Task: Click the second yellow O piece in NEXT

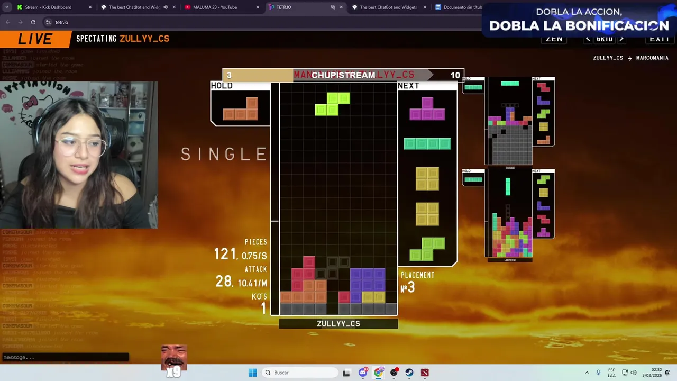Action: (427, 214)
